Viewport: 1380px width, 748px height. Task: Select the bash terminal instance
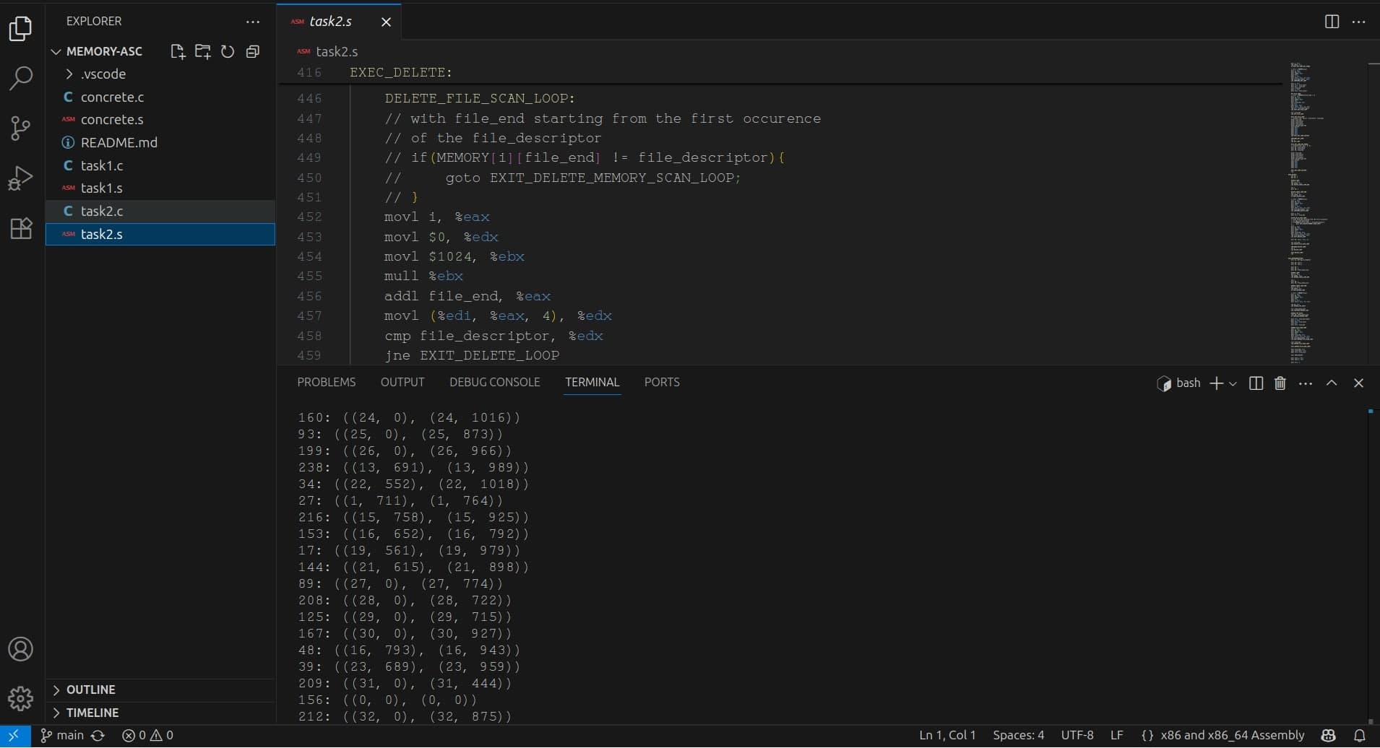(x=1178, y=383)
